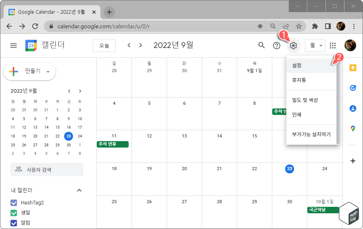
Task: Open Google Keep side panel
Action: [353, 68]
